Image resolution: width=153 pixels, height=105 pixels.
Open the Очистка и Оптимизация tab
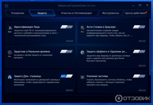click(x=76, y=13)
